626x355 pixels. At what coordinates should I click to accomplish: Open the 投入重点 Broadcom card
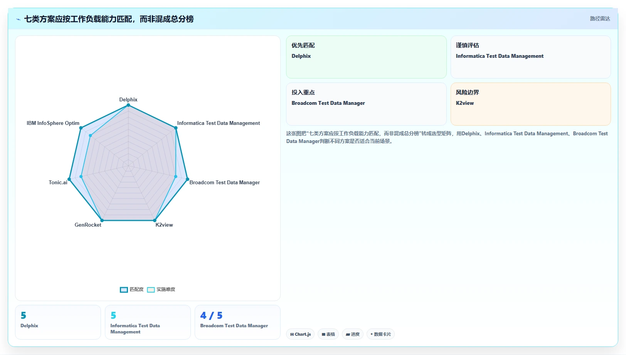click(x=366, y=104)
